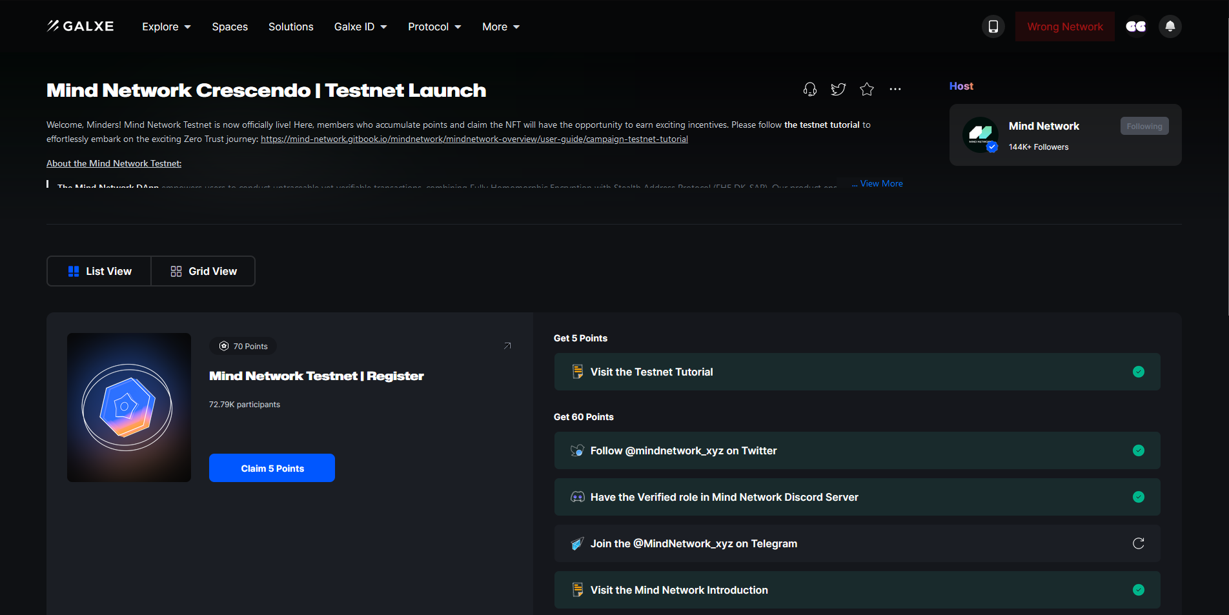The image size is (1229, 615).
Task: Click the Galxe logo
Action: [80, 26]
